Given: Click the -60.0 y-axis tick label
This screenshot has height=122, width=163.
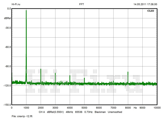Looking at the screenshot, I should coord(7,47).
